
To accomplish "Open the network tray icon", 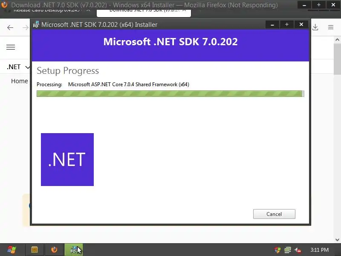I will pos(287,250).
